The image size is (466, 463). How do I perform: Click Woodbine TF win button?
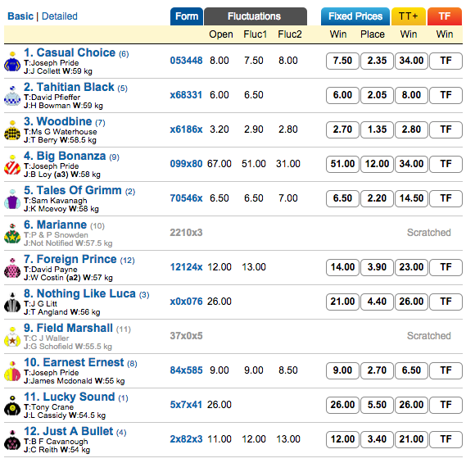(x=446, y=129)
